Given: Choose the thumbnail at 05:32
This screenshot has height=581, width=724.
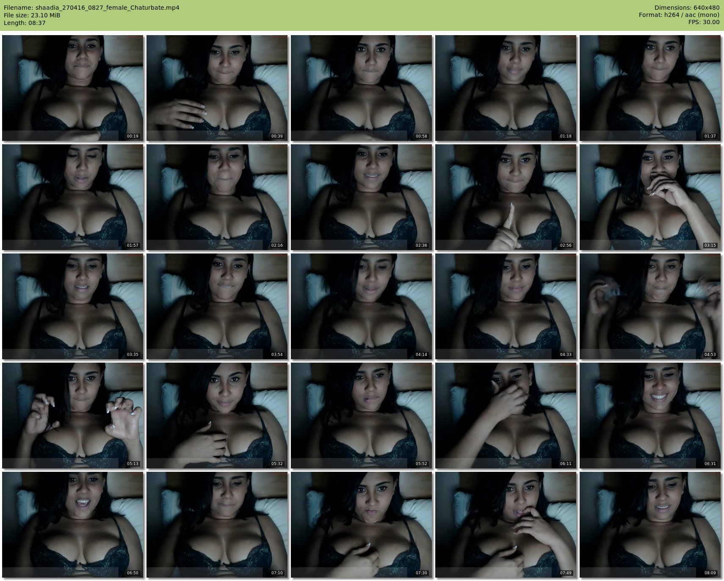Looking at the screenshot, I should pos(217,416).
